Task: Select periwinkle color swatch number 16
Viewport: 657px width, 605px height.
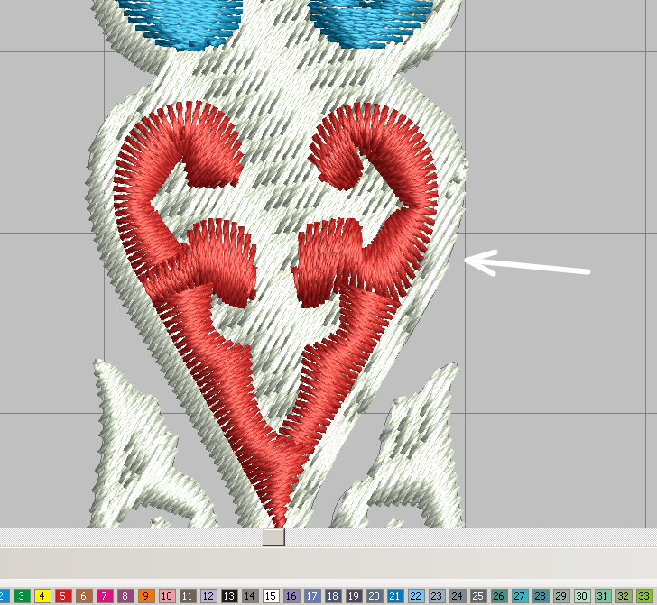Action: coord(291,596)
